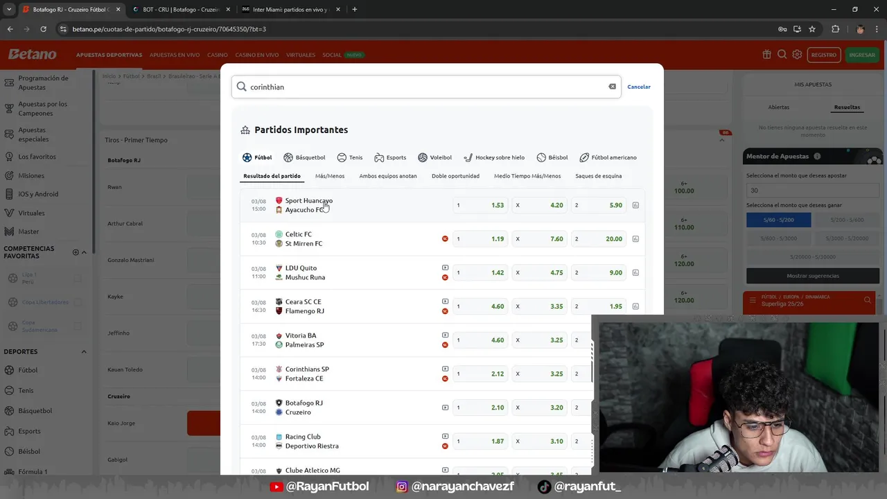This screenshot has width=887, height=499.
Task: Select the S/60 - S/200 win range
Action: (778, 220)
